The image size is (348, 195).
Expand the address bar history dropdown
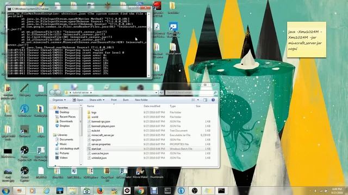pos(156,93)
